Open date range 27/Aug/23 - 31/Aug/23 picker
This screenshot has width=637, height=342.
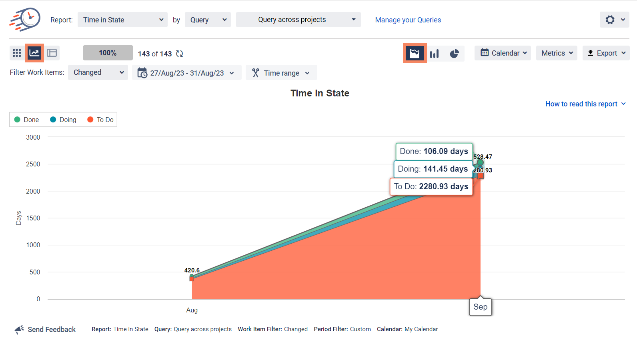[186, 73]
